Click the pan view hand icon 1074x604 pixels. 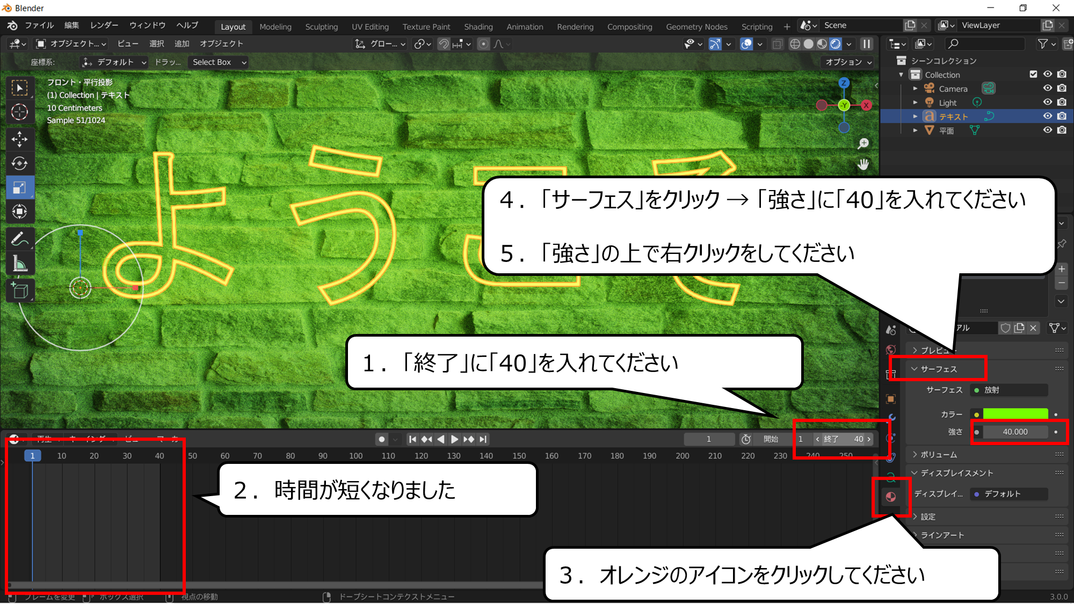click(x=863, y=164)
